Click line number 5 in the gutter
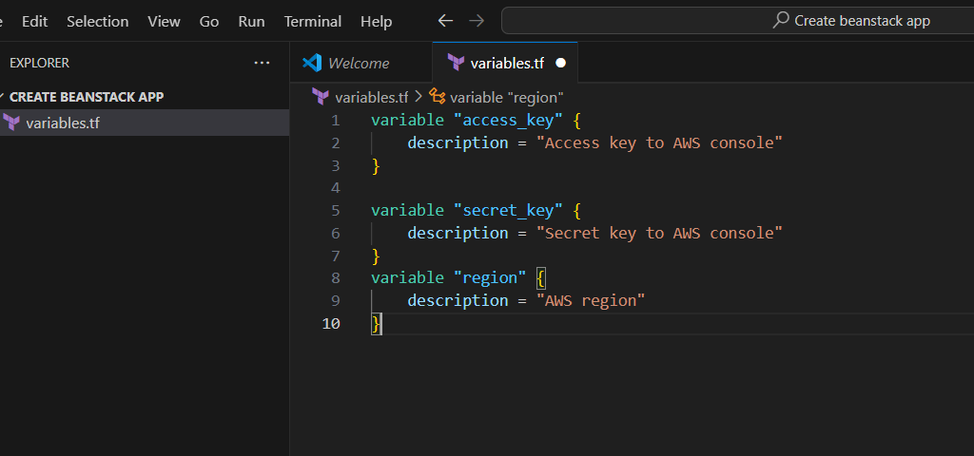This screenshot has height=456, width=974. [x=336, y=210]
